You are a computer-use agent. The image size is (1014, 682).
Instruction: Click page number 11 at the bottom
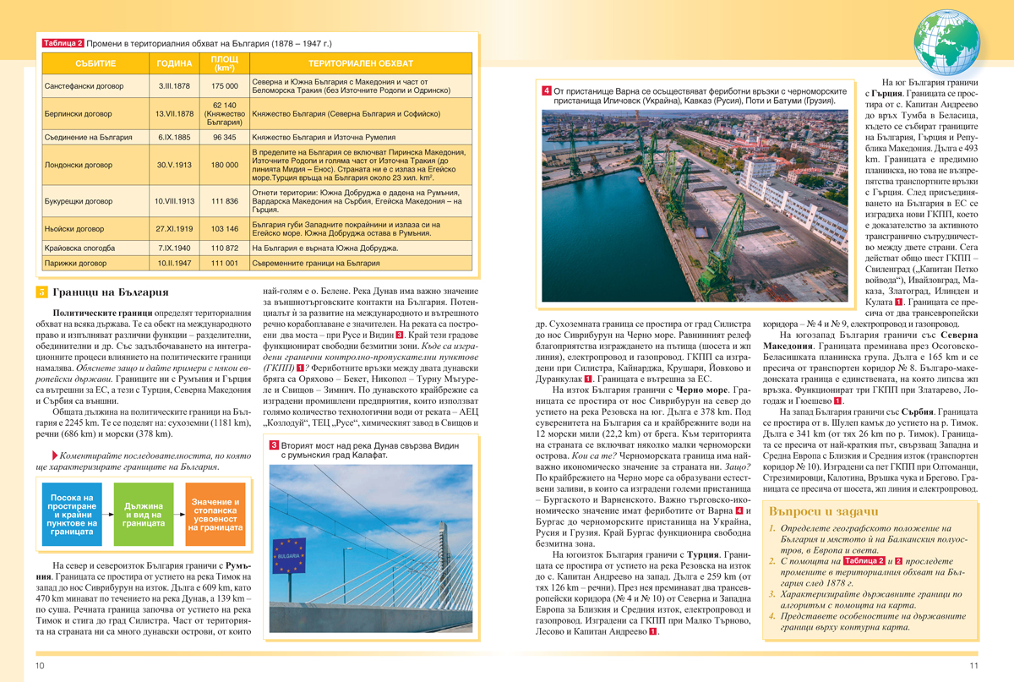(x=973, y=666)
